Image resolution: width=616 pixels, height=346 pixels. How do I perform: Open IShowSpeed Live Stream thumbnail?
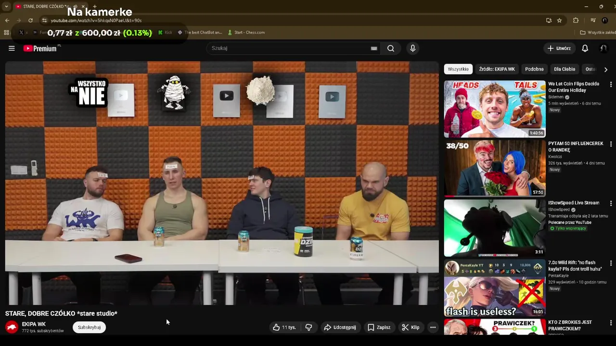click(x=495, y=228)
